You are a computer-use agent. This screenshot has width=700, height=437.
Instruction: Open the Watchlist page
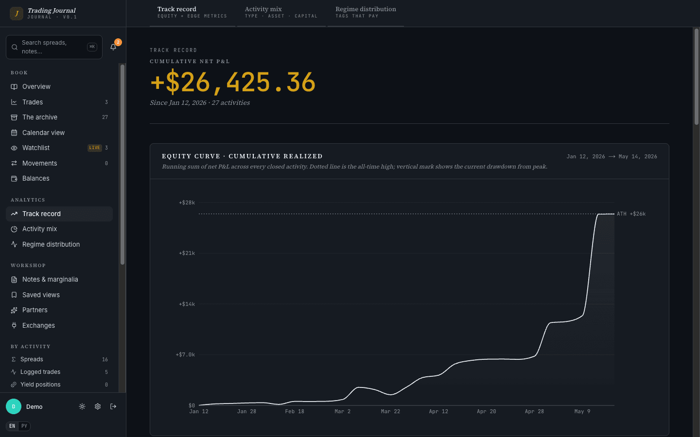pos(59,148)
